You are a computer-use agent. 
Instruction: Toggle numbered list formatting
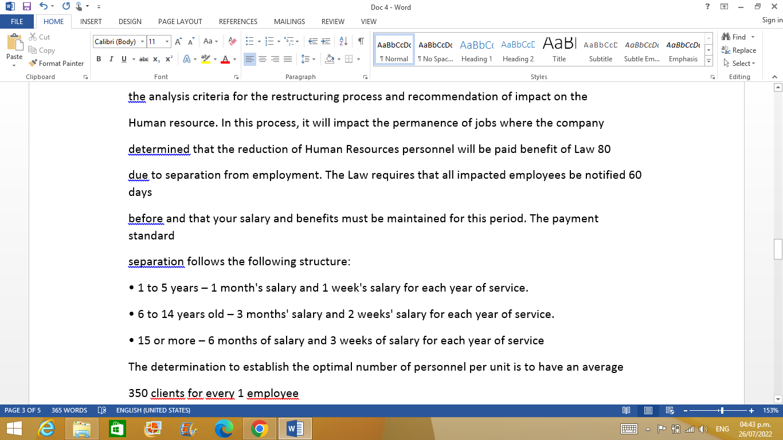coord(268,41)
